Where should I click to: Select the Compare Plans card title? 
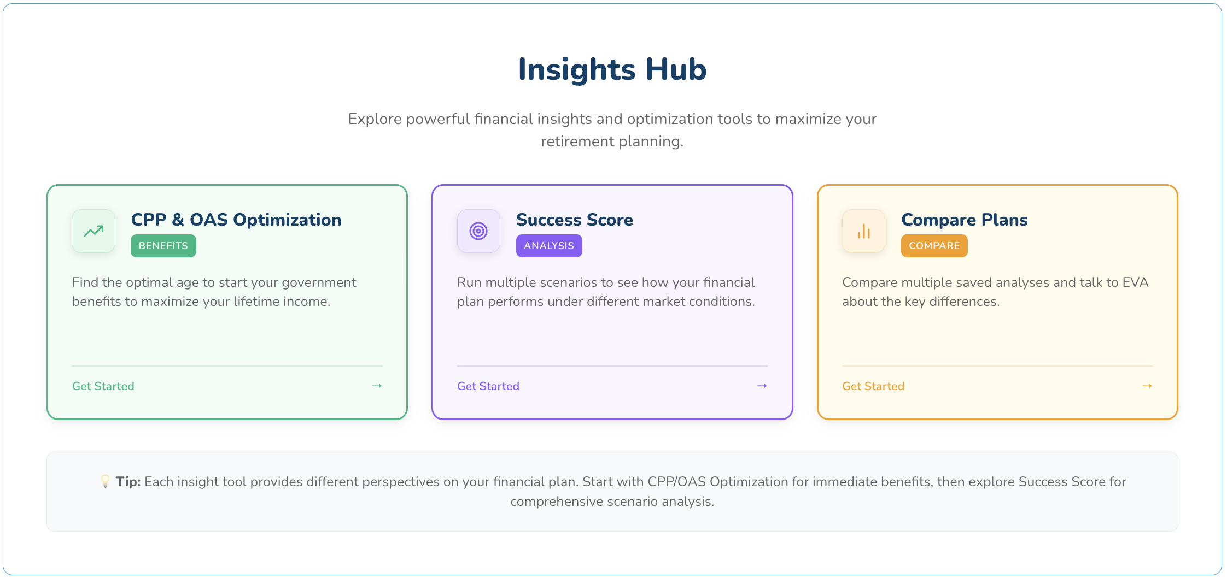964,220
